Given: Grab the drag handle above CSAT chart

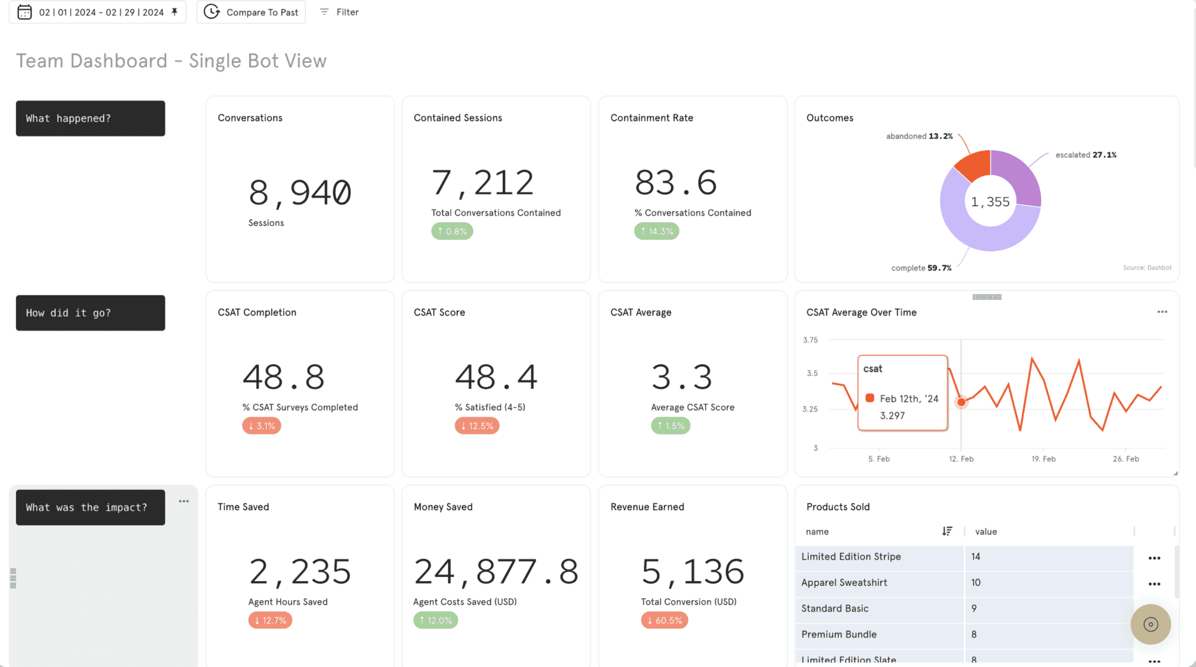Looking at the screenshot, I should click(x=986, y=297).
